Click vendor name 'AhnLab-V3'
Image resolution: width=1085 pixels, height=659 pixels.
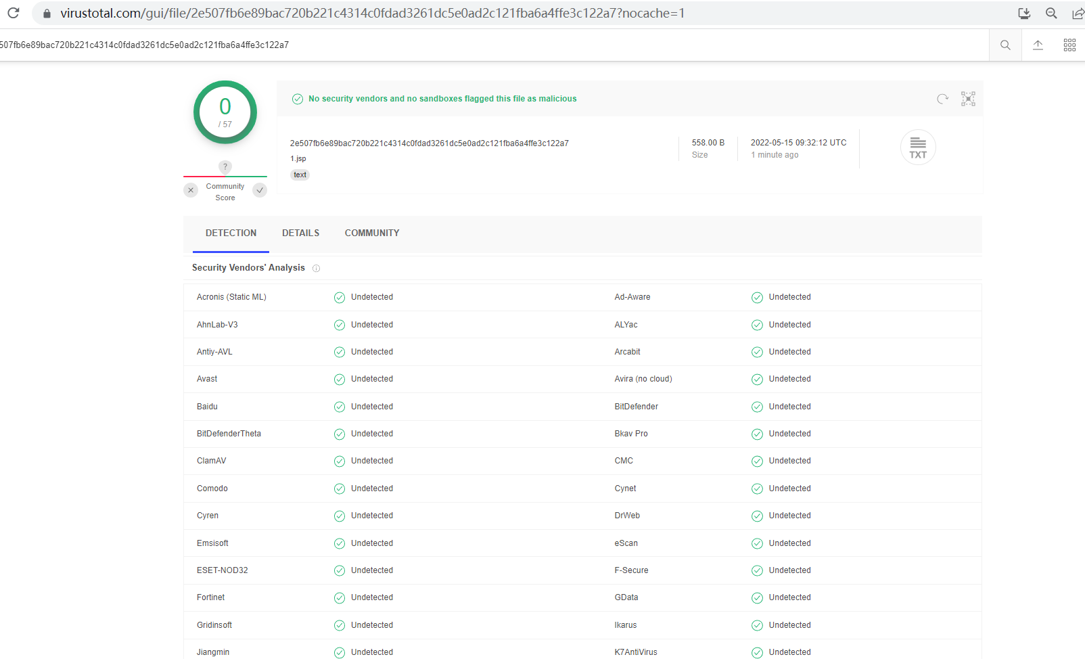(x=217, y=325)
